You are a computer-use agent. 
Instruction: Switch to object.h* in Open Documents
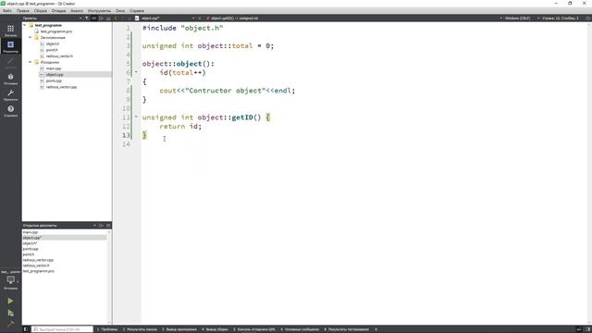[x=30, y=243]
